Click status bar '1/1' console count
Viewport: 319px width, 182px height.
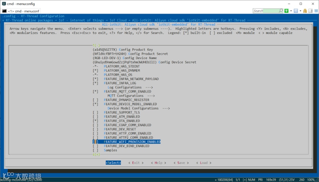238,180
